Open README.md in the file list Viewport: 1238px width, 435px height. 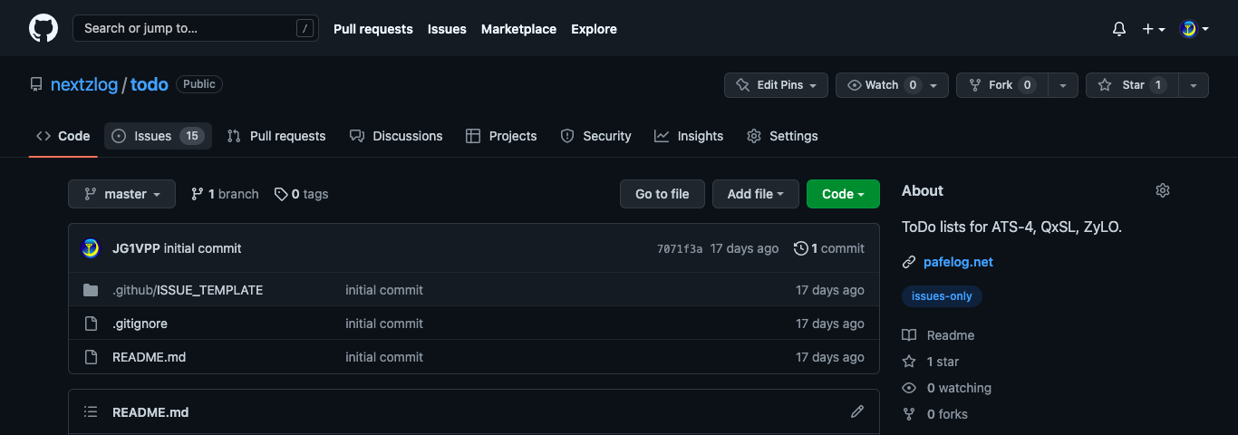[149, 357]
